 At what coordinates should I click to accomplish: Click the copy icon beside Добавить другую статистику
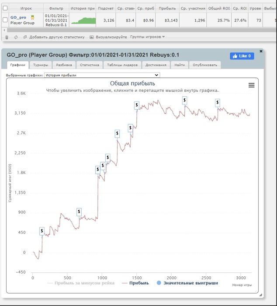click(25, 37)
